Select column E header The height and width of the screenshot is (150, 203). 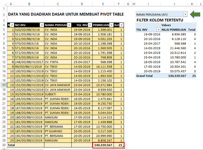tap(103, 4)
